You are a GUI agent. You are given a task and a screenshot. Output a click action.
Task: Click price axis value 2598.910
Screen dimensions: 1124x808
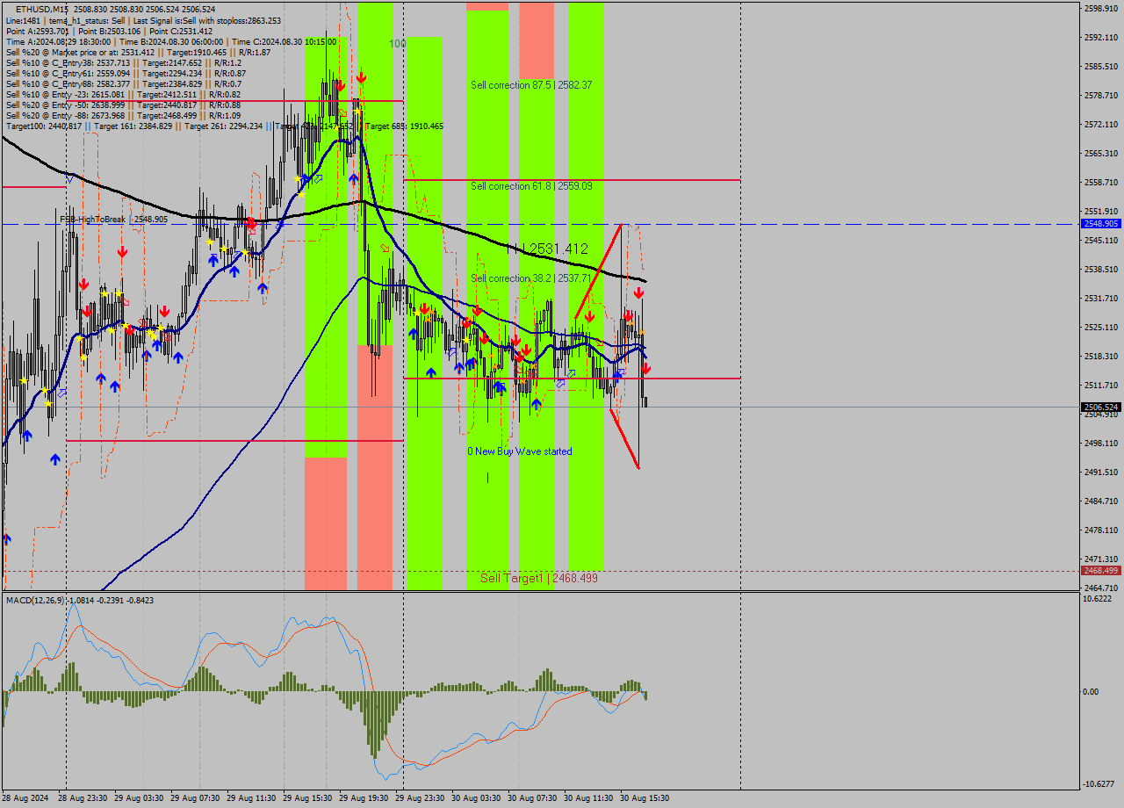pyautogui.click(x=1101, y=9)
